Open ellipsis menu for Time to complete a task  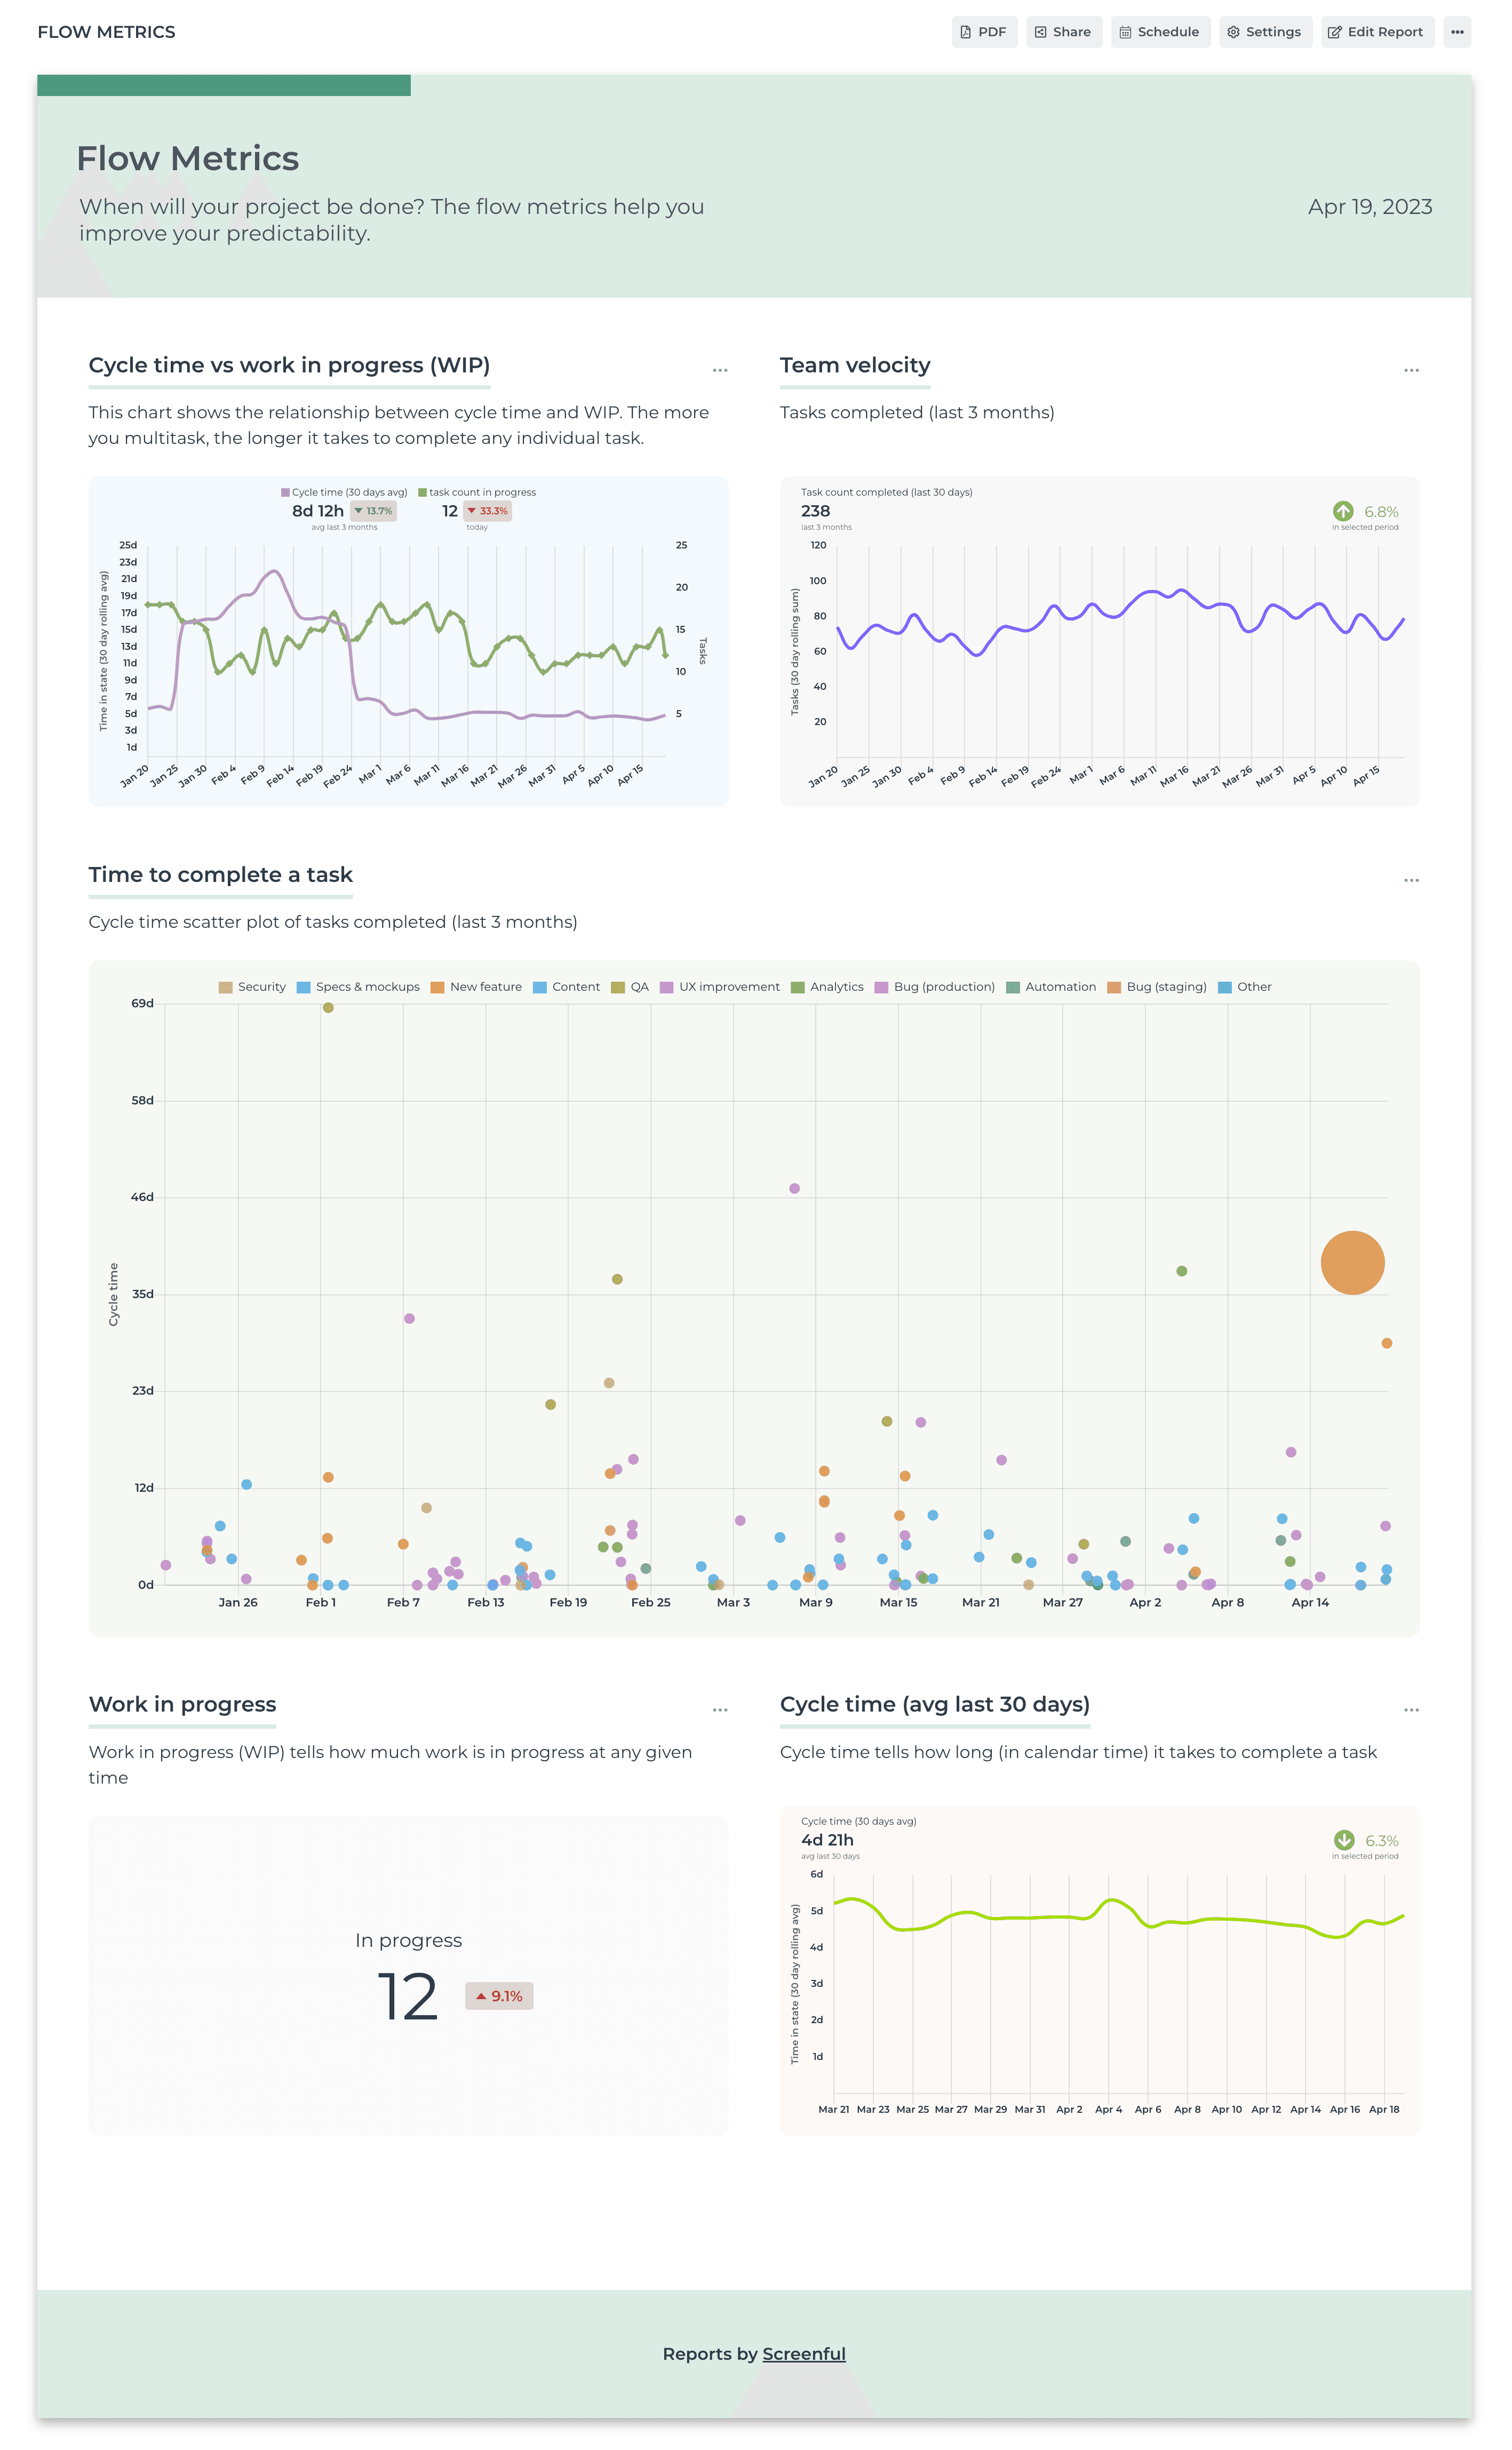(1411, 880)
